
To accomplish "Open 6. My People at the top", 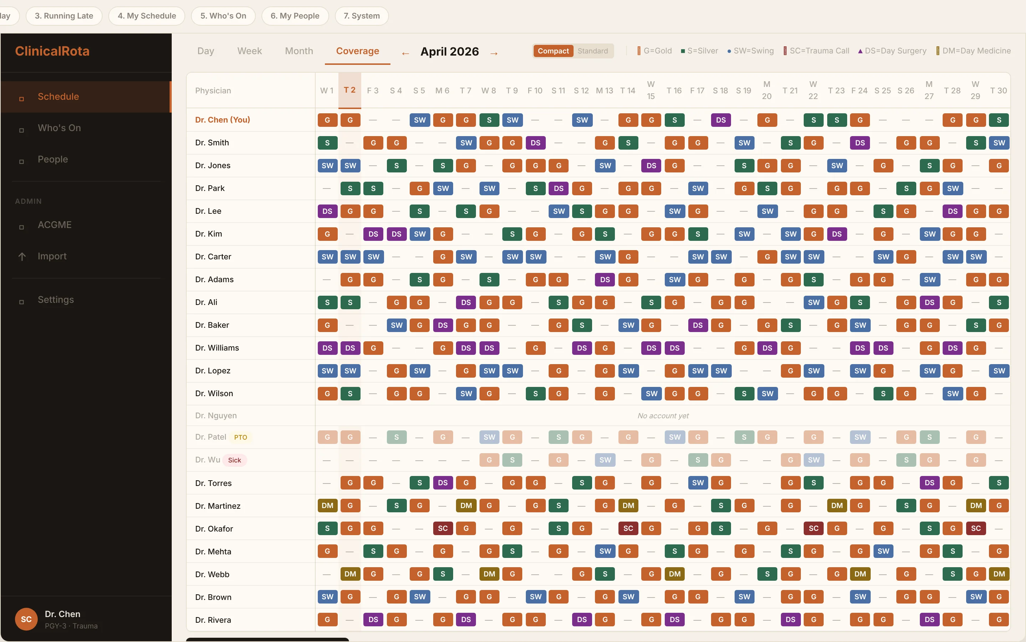I will point(295,16).
